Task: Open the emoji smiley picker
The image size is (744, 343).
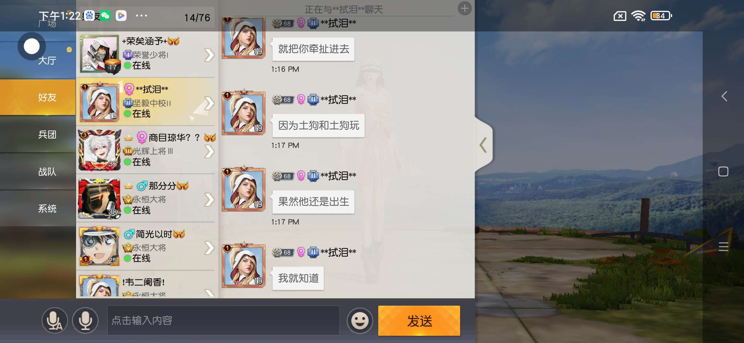Action: (x=360, y=320)
